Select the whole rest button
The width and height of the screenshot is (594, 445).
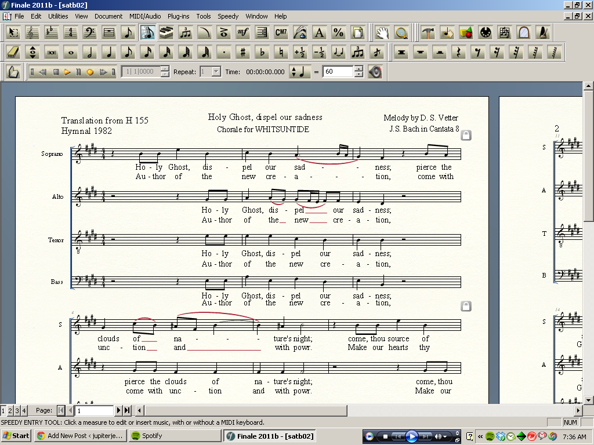point(420,52)
